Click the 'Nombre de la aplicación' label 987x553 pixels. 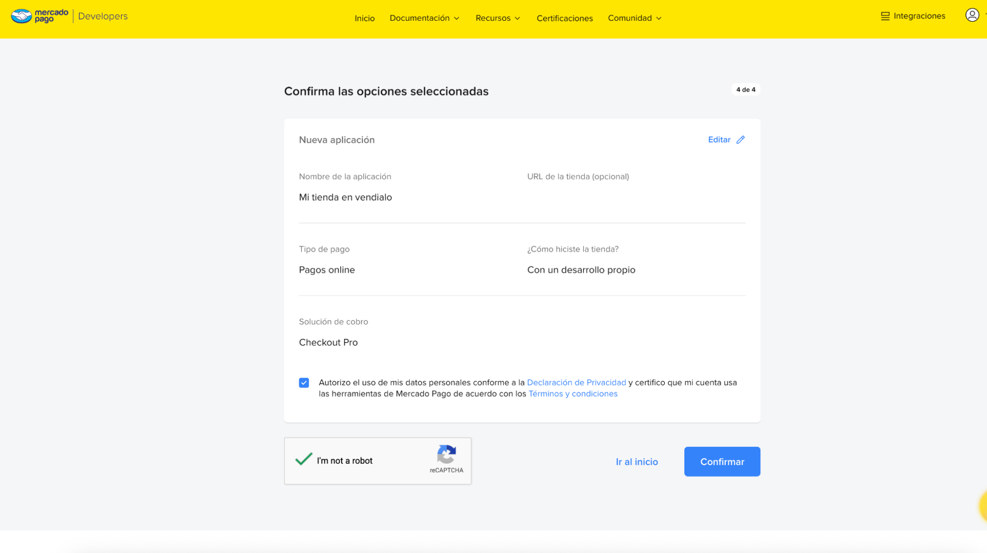(x=345, y=176)
